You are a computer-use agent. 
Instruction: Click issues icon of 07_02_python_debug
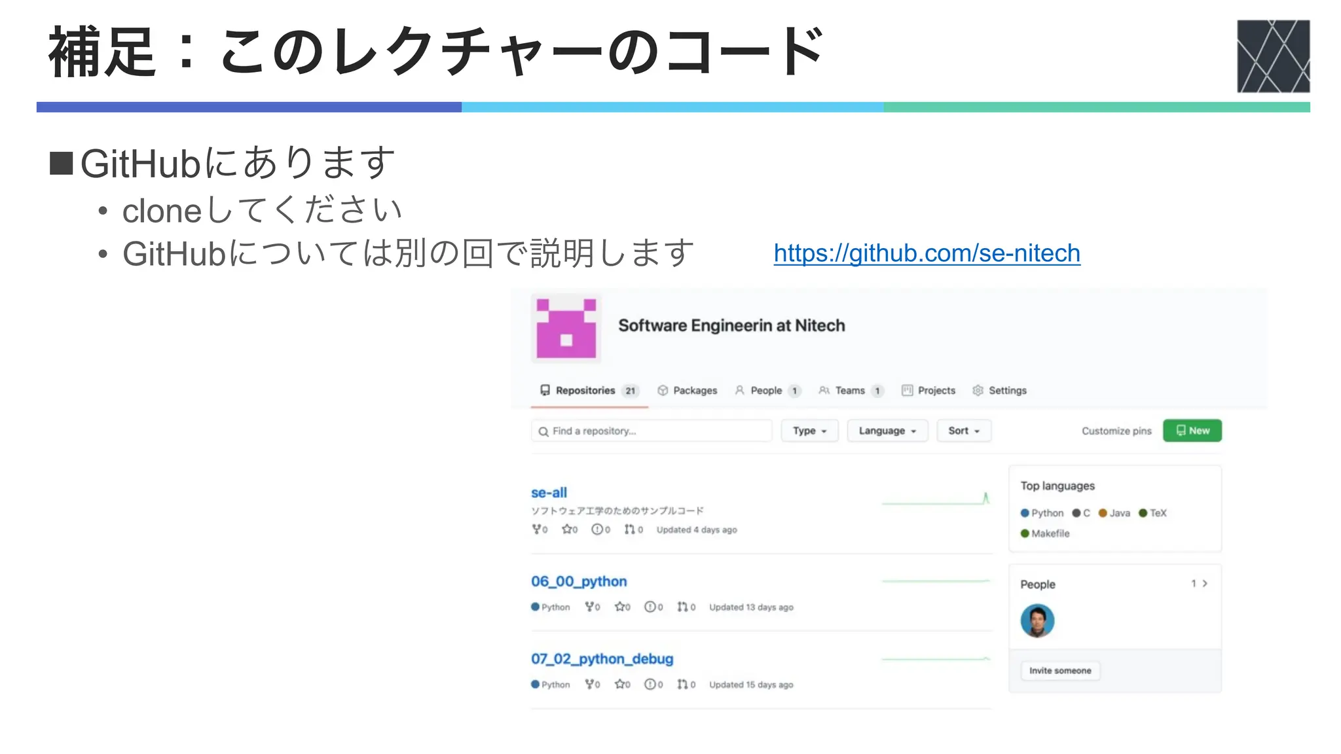click(x=650, y=685)
